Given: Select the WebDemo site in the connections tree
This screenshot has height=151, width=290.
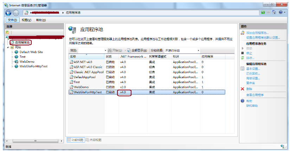Looking at the screenshot, I should pyautogui.click(x=27, y=61).
